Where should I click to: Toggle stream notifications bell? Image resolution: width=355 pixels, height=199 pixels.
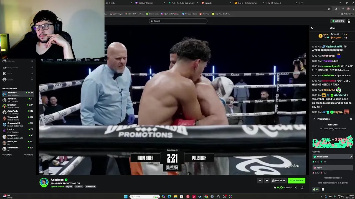click(260, 180)
